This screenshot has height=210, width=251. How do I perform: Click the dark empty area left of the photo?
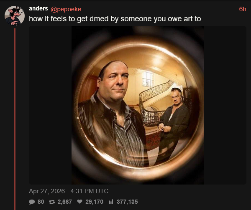(50, 105)
